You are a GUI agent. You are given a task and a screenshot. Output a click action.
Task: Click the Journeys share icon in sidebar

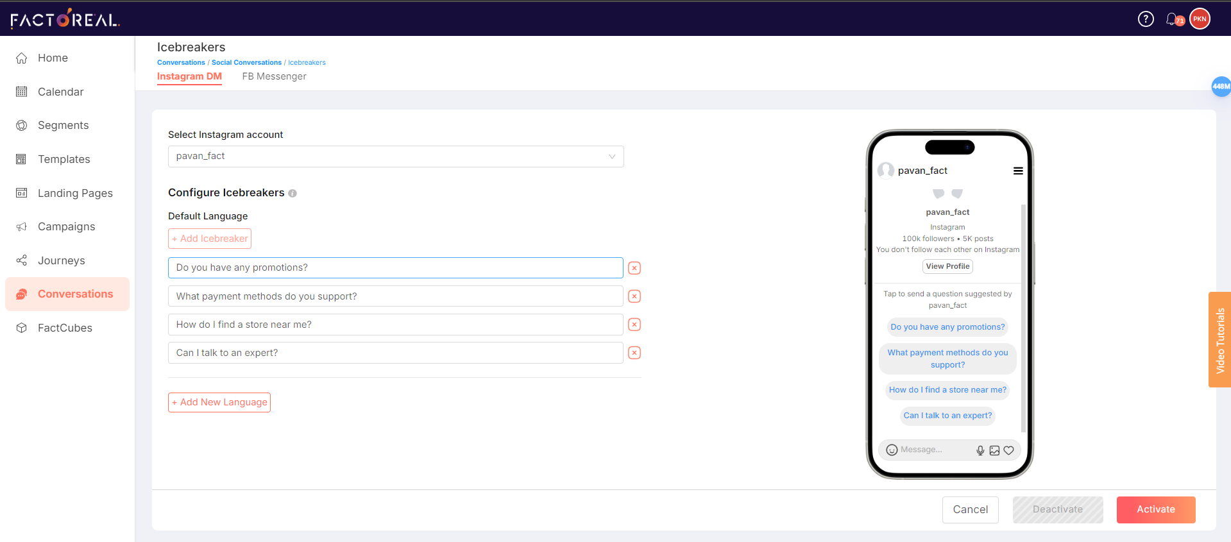click(22, 260)
